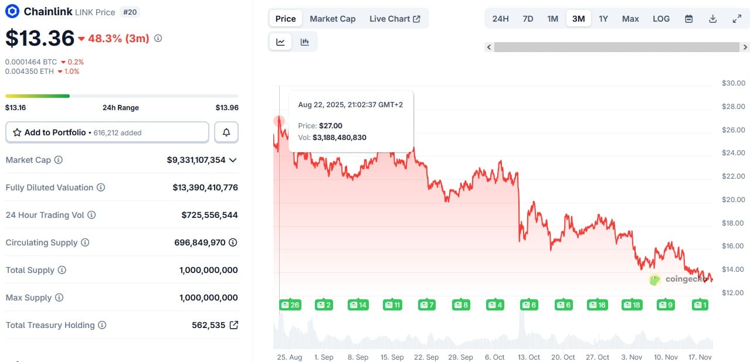Open the Live Chart tab
Viewport: 750px width, 362px height.
pos(395,19)
